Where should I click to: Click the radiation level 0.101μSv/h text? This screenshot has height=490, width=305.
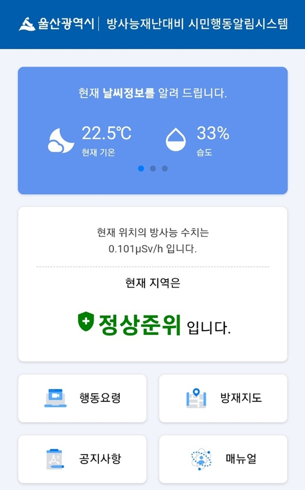(x=152, y=249)
